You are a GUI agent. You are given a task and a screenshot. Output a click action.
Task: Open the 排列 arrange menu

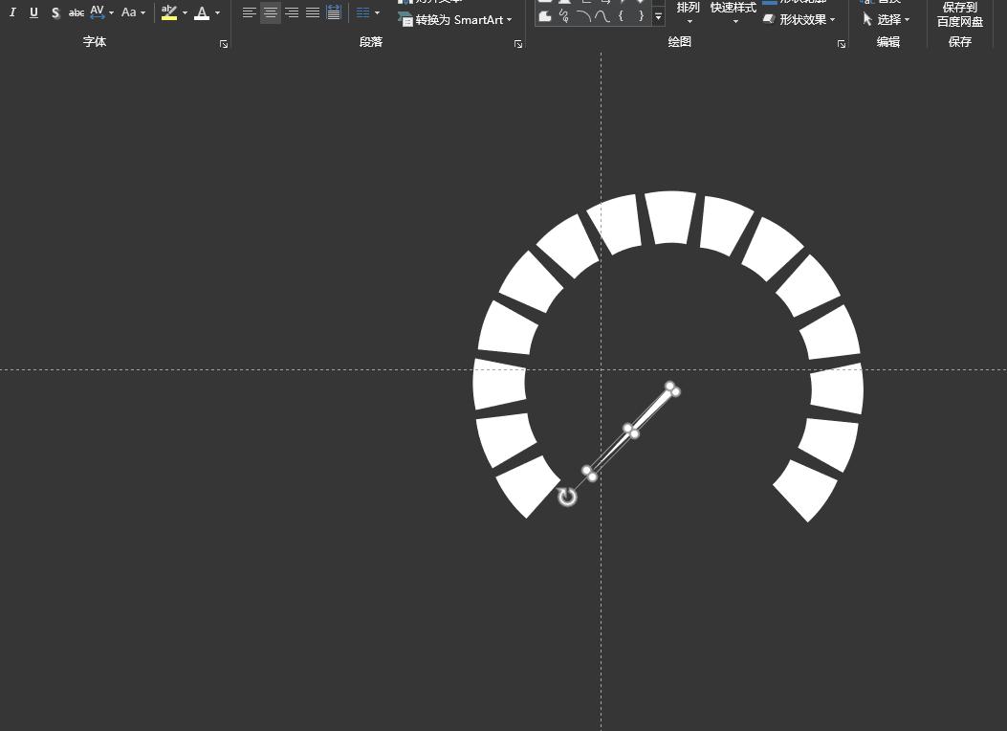(688, 11)
